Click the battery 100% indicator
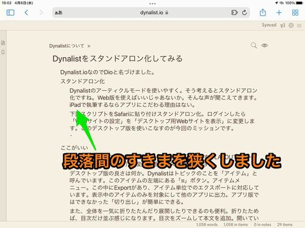The image size is (305, 228). [294, 3]
